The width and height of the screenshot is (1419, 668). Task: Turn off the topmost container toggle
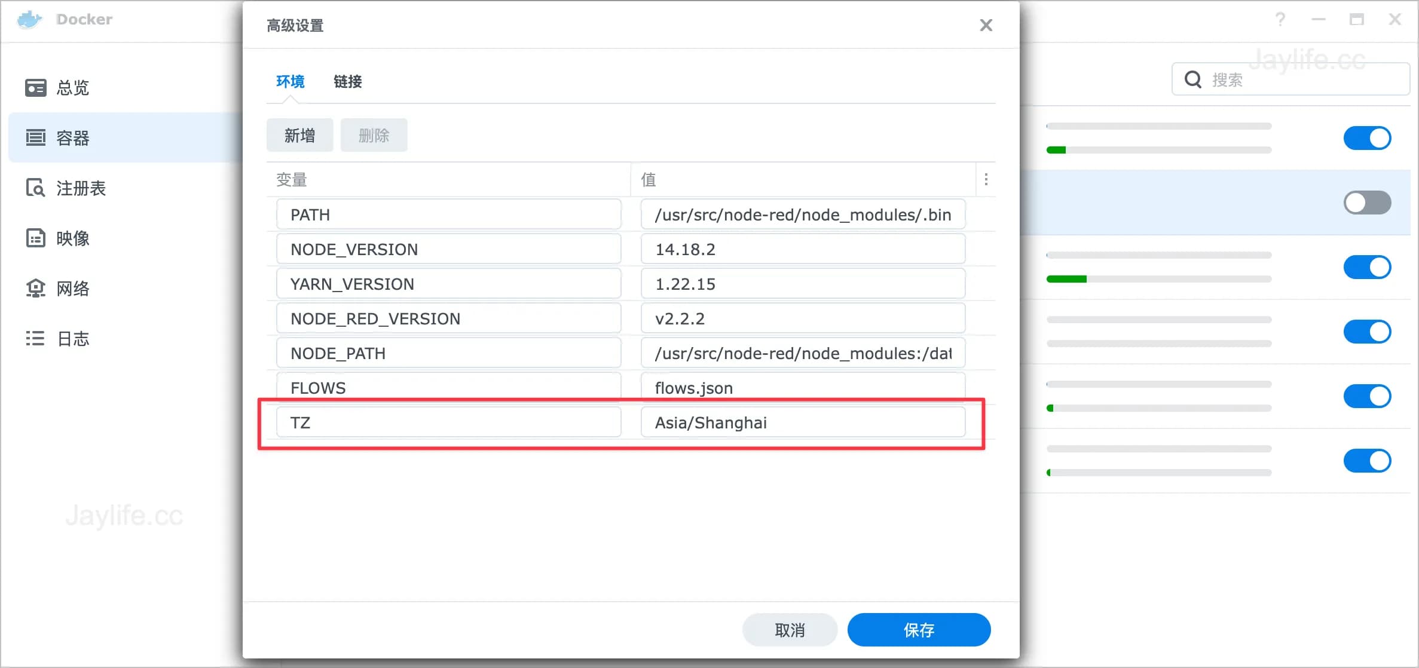pos(1368,137)
